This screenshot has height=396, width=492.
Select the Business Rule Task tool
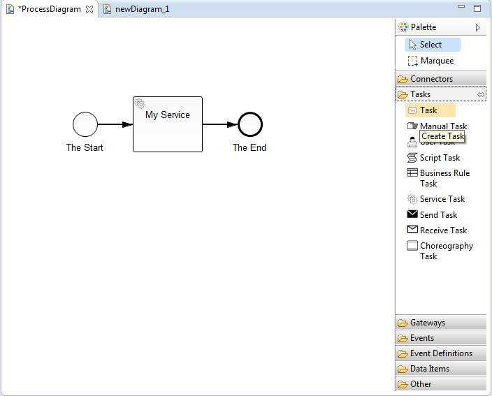click(439, 178)
